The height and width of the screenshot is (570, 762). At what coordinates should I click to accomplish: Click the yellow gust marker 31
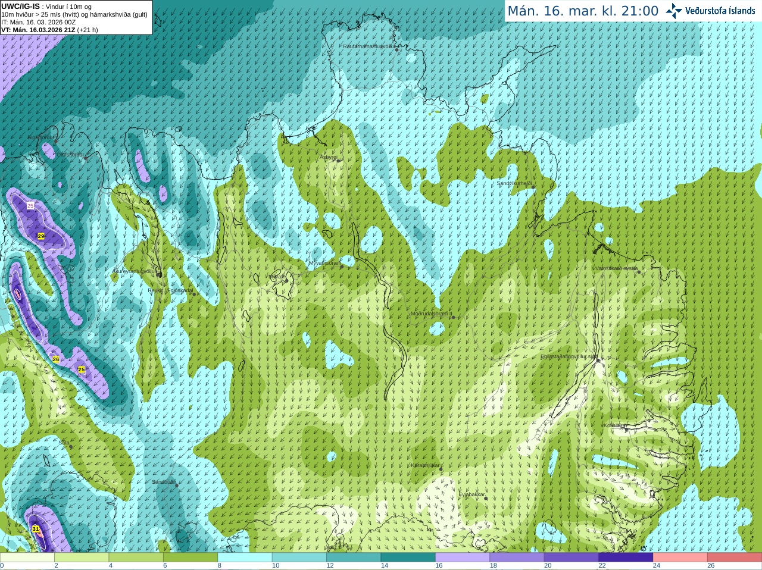[x=36, y=529]
